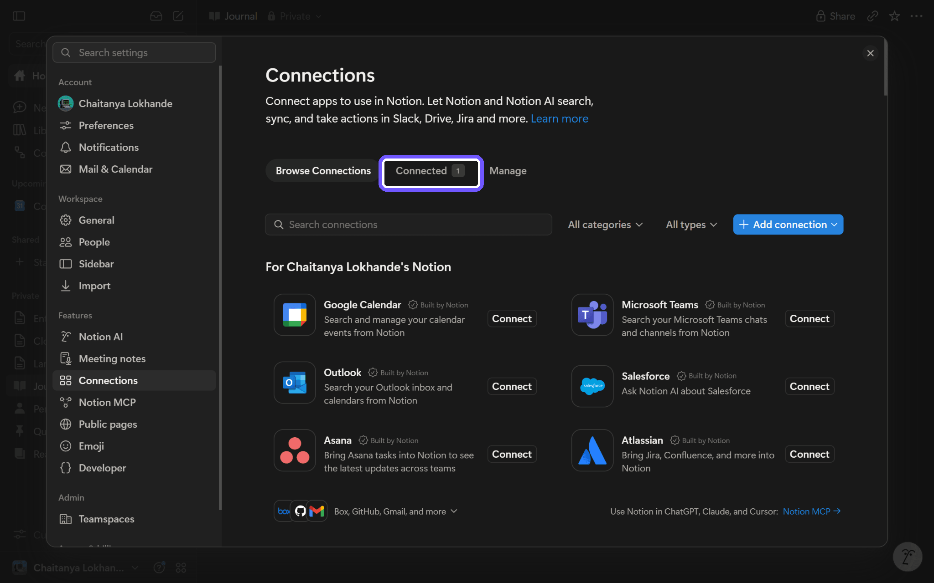Screen dimensions: 934x583
Task: Open the All types dropdown
Action: coord(691,225)
